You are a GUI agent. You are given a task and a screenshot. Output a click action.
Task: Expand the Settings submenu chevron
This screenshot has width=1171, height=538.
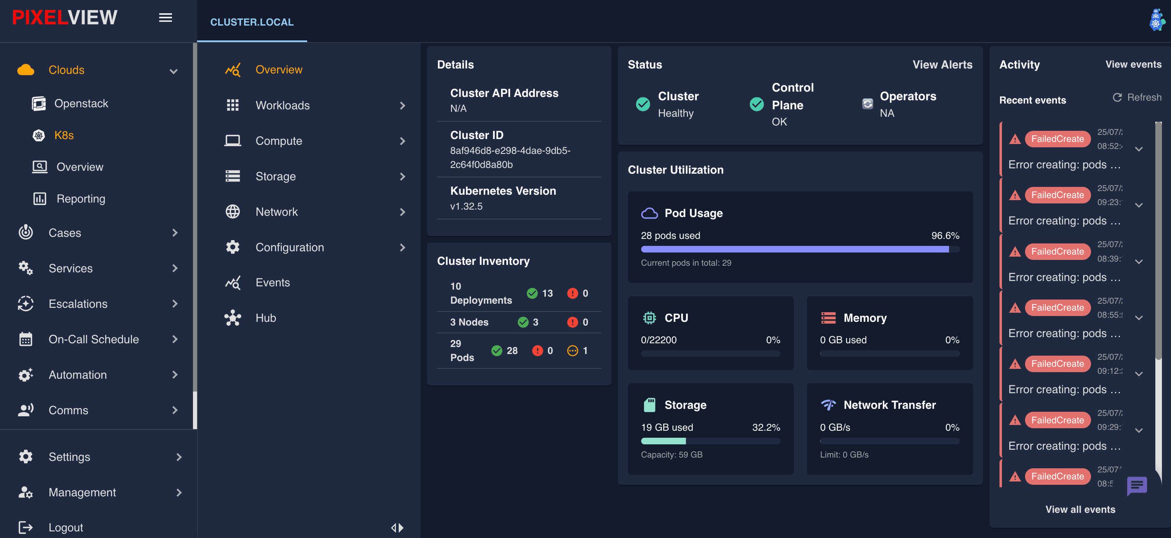pos(179,457)
